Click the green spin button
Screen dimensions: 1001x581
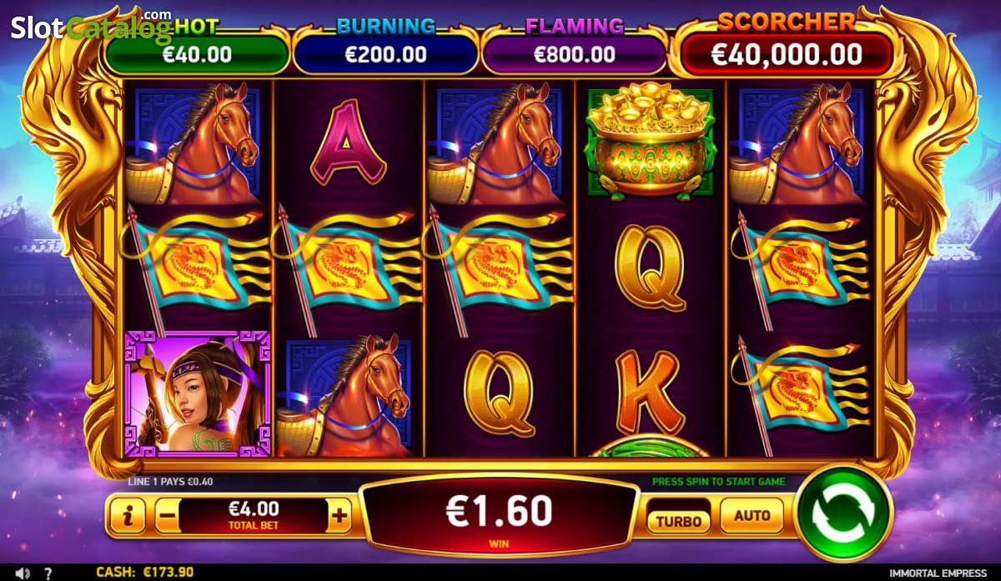pyautogui.click(x=843, y=513)
